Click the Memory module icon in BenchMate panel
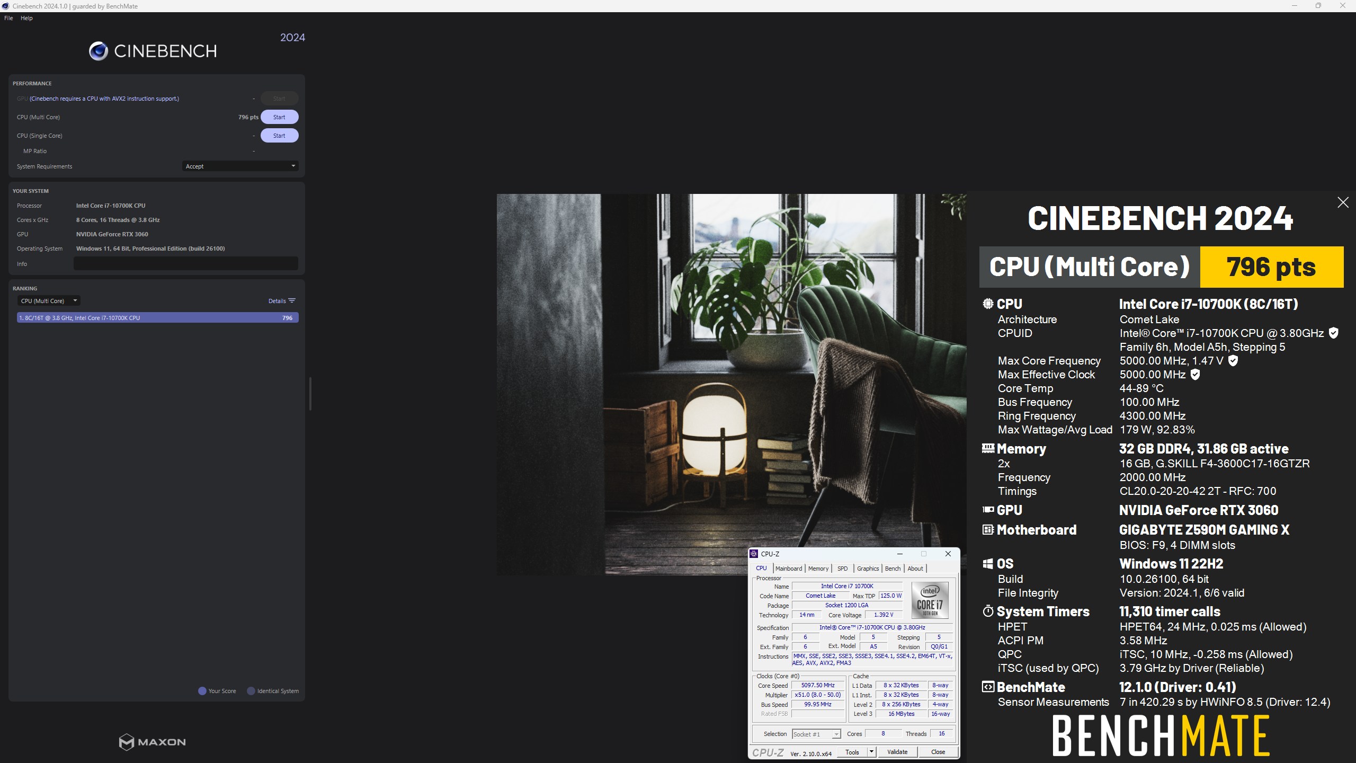Screen dimensions: 1356x763 coord(988,448)
